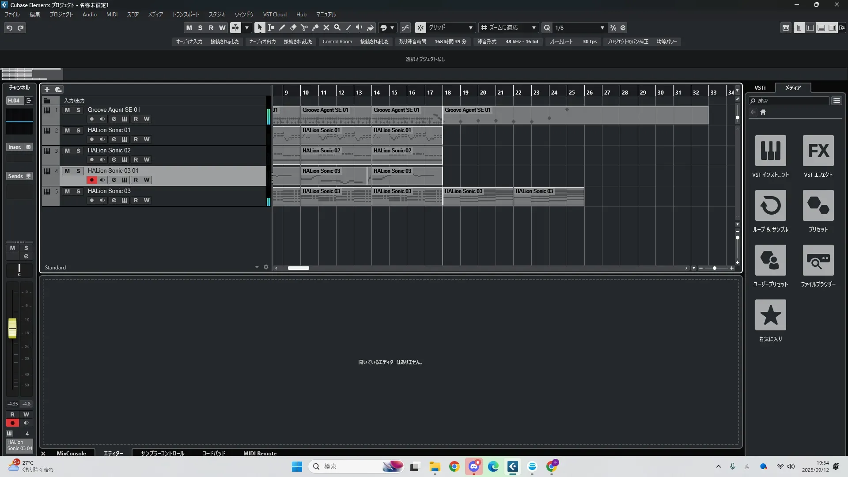The width and height of the screenshot is (848, 477).
Task: Mute the Groove Agent SE 01 track
Action: (67, 110)
